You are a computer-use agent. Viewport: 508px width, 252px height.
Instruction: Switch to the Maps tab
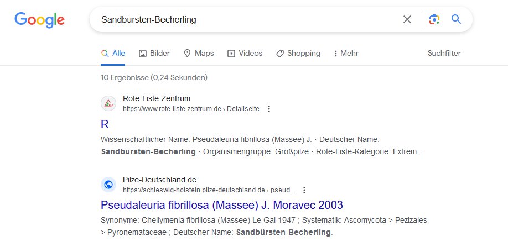pyautogui.click(x=198, y=54)
